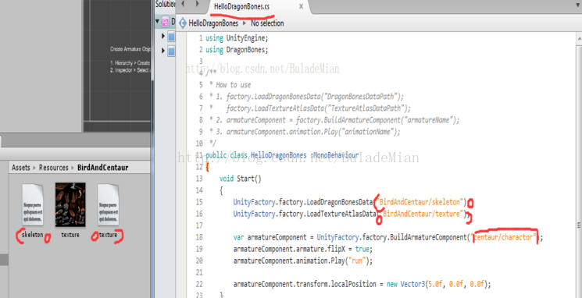Click the HelloDragonBones class icon in breadcrumb

pos(183,23)
